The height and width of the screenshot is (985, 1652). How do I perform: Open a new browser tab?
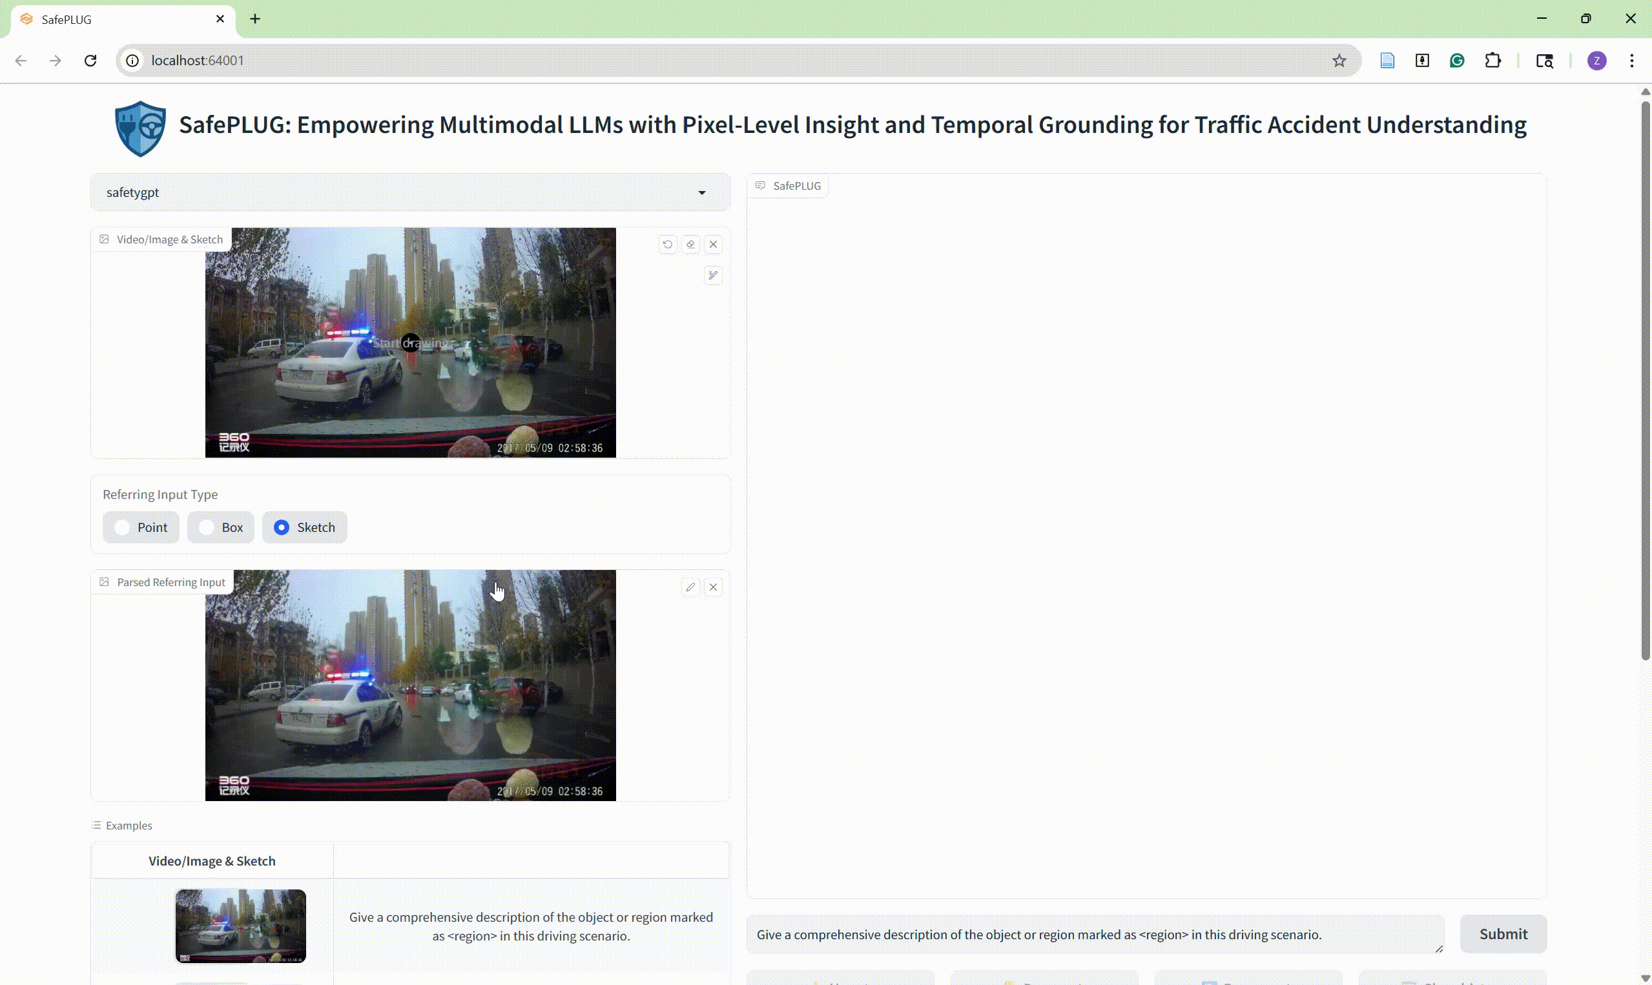click(x=255, y=19)
